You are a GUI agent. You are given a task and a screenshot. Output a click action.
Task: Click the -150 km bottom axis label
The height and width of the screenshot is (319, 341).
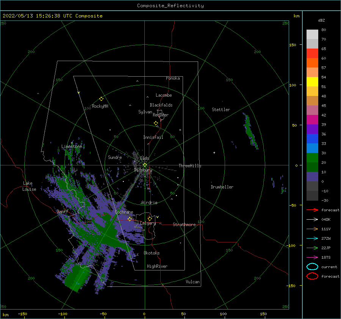coord(22,314)
